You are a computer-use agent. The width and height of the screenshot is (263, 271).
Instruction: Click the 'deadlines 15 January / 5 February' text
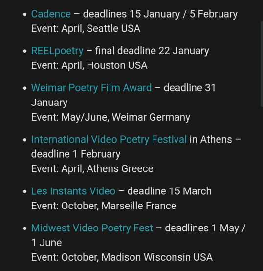pos(160,14)
